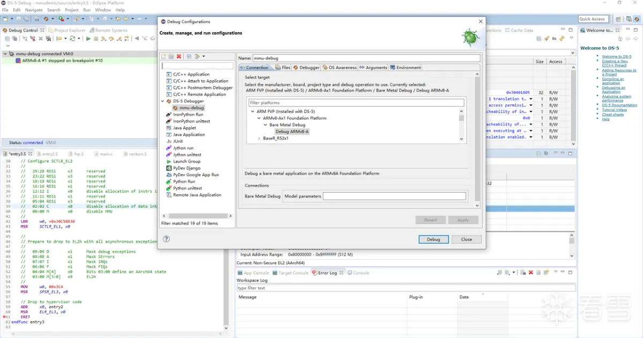This screenshot has width=643, height=338.
Task: Switch to the Debugger tab
Action: tap(306, 67)
